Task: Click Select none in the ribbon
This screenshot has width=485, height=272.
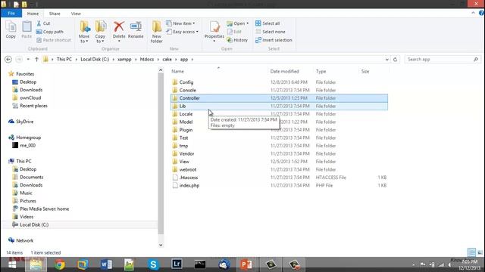Action: coord(271,32)
